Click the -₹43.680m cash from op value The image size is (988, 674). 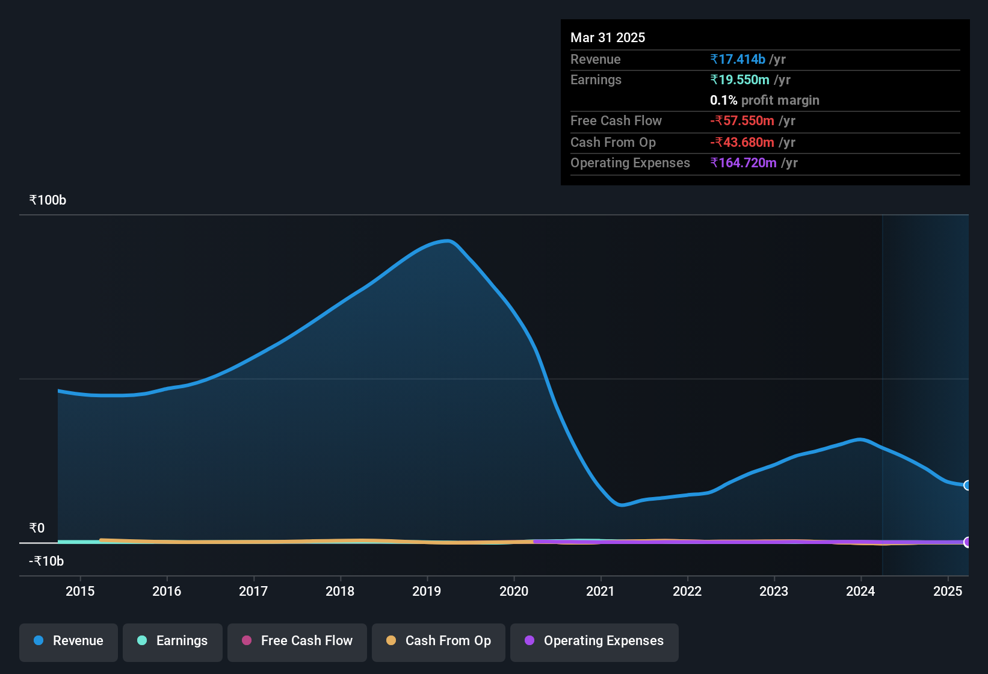742,142
